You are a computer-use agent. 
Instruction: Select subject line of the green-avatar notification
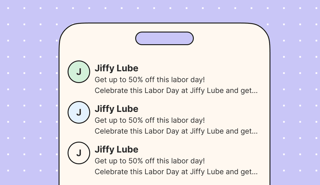[x=150, y=80]
